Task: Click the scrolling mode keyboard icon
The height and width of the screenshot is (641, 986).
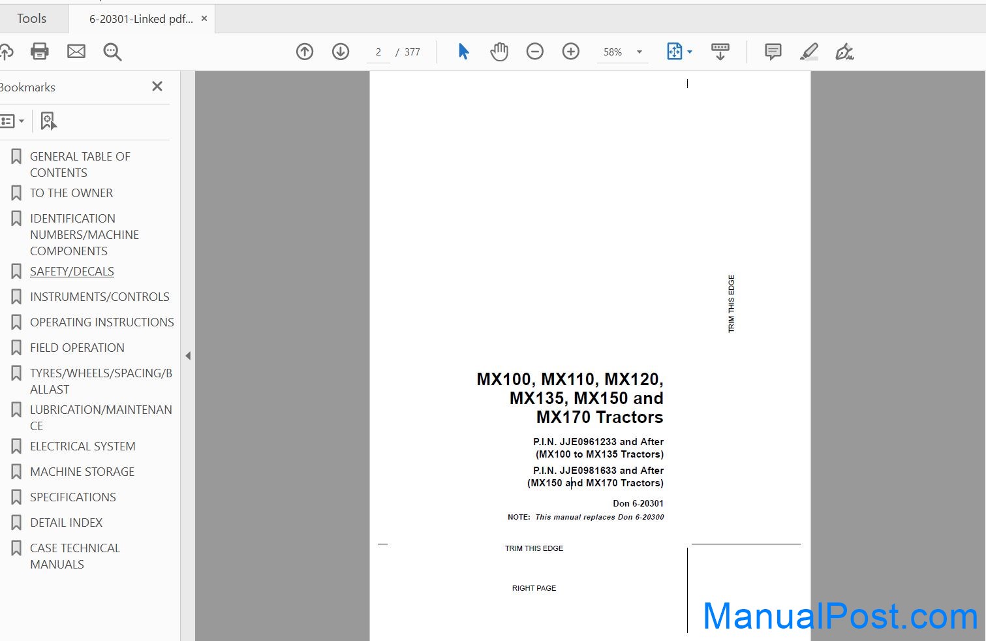Action: click(720, 52)
